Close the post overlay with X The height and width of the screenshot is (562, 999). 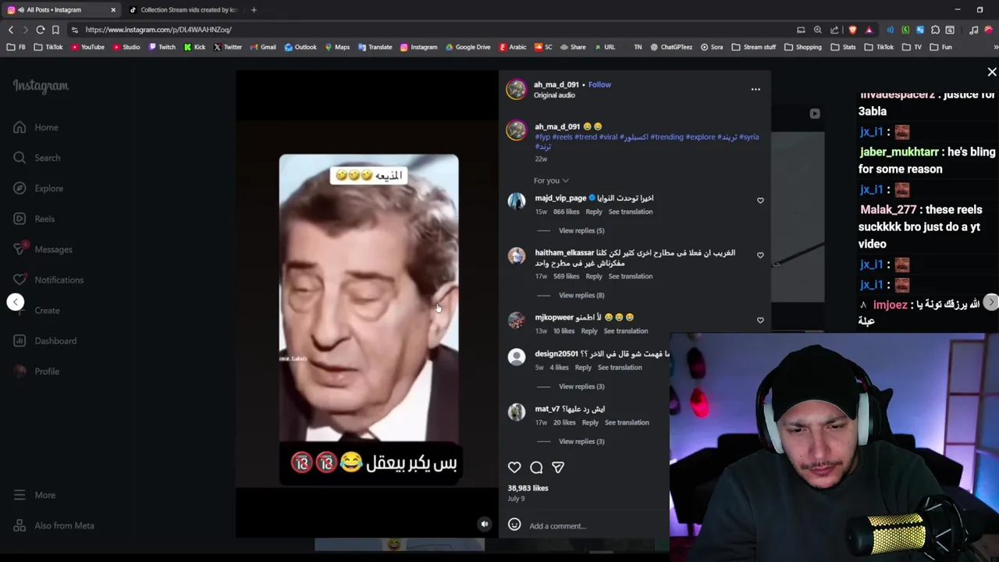992,72
